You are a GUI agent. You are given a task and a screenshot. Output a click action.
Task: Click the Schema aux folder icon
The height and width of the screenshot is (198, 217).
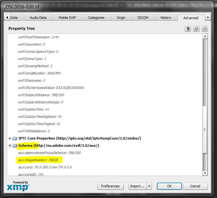tap(15, 146)
